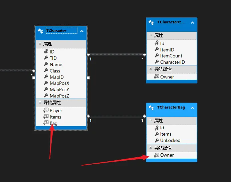Viewport: 231px width, 182px height.
Task: Select the MapPosX property in TCharacter
Action: tap(59, 83)
